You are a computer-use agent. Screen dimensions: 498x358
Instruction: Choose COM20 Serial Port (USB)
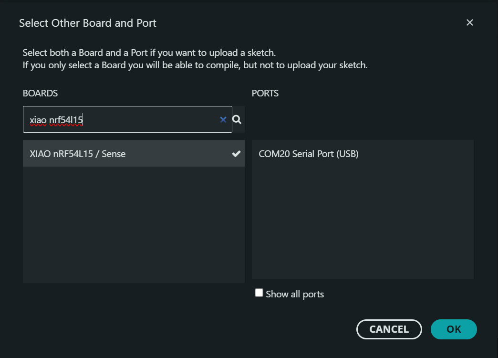pos(309,154)
